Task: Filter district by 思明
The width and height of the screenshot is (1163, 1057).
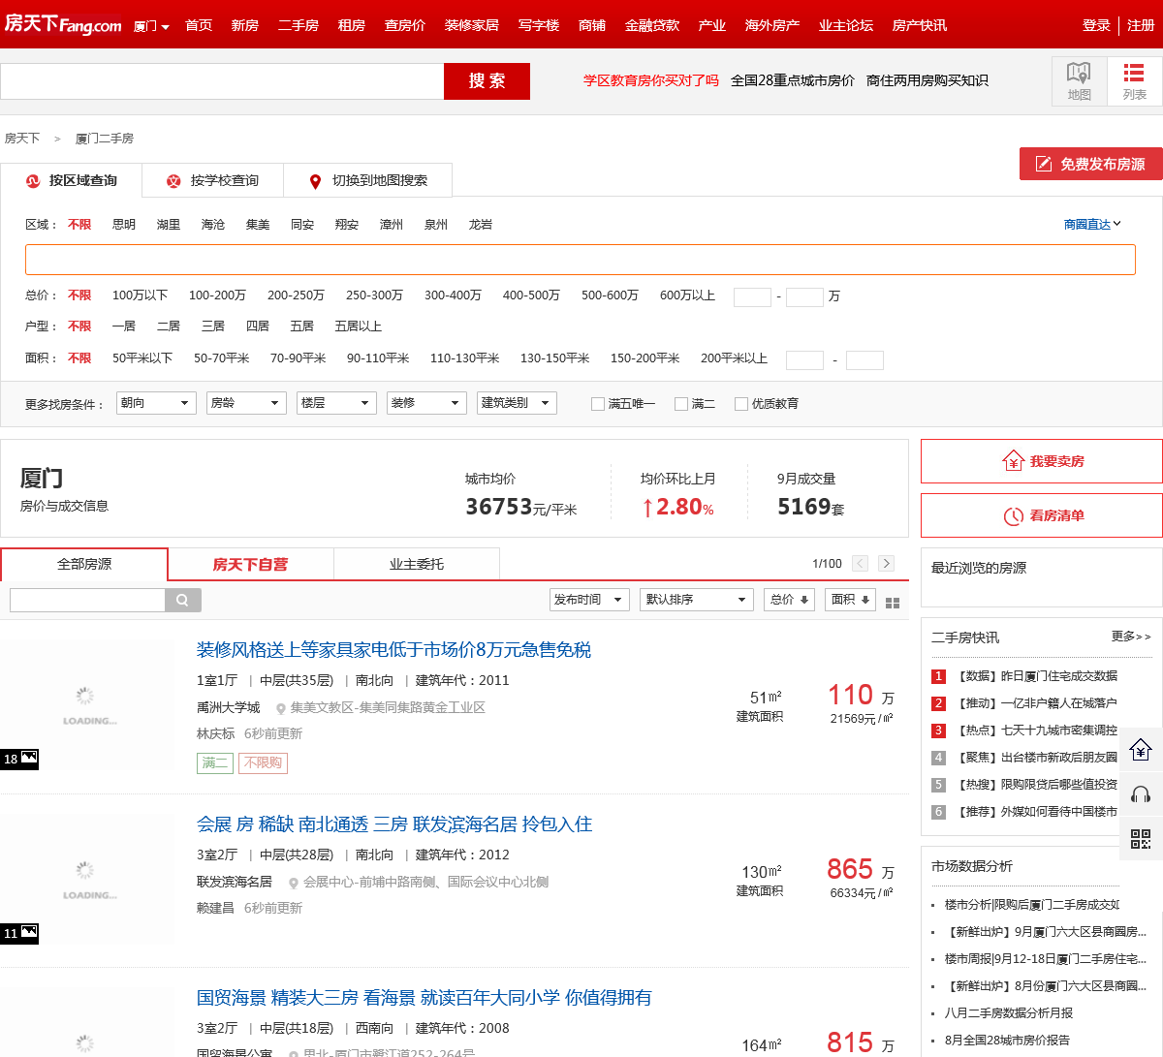Action: tap(124, 224)
